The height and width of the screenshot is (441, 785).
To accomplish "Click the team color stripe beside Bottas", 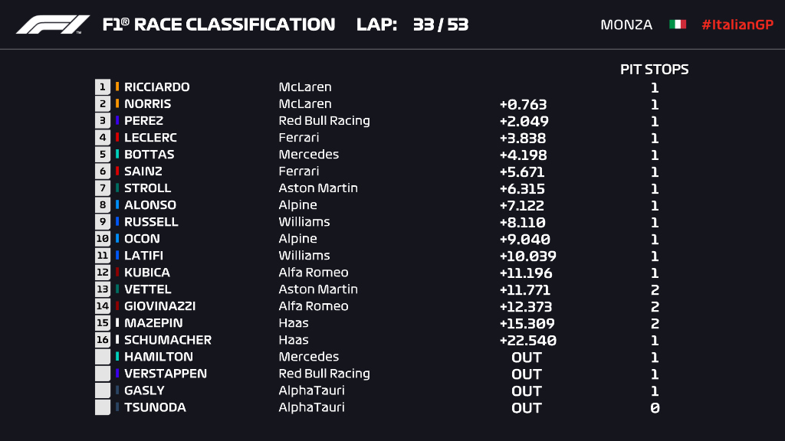I will [x=117, y=155].
